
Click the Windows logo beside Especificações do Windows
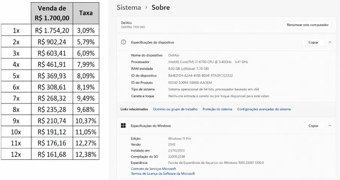tap(123, 126)
